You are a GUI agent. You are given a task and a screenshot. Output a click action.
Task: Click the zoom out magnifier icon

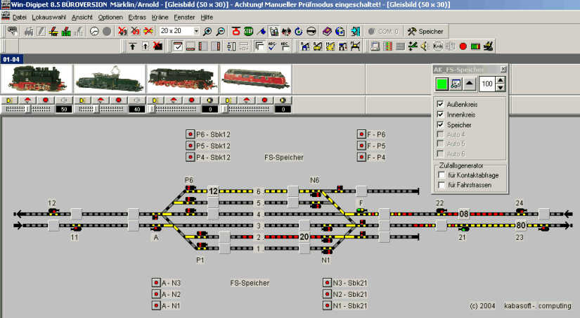pos(221,32)
